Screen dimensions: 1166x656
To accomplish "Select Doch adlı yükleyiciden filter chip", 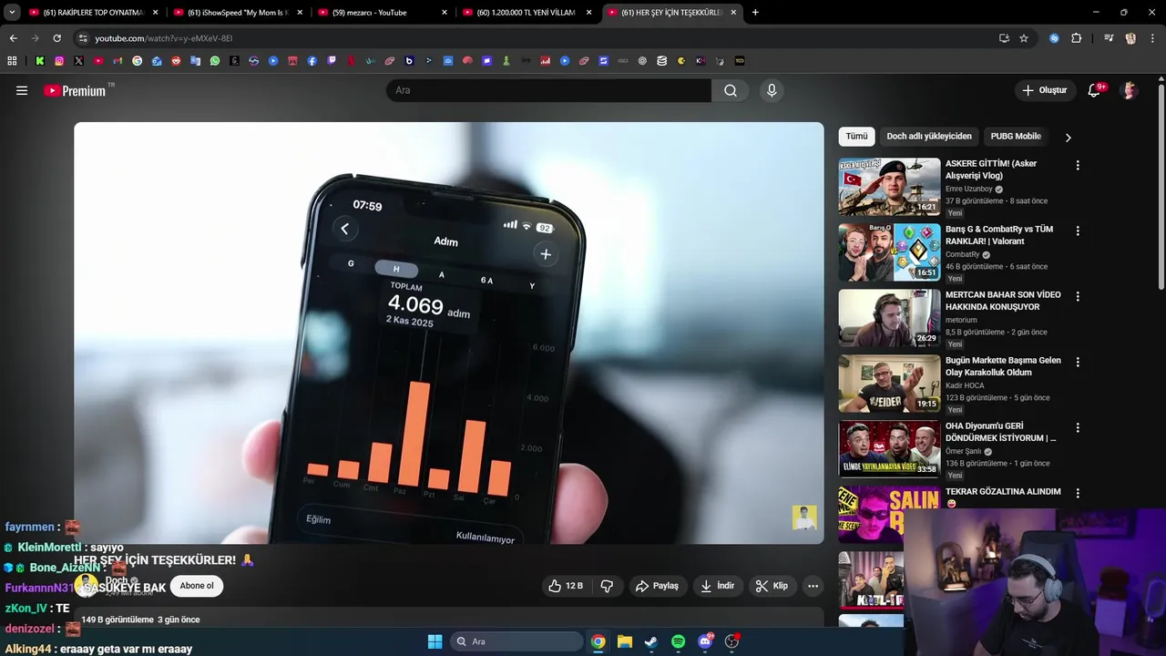I will tap(929, 137).
